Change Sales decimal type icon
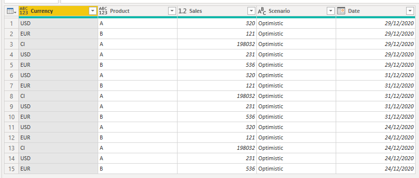The height and width of the screenshot is (178, 419). (x=182, y=11)
